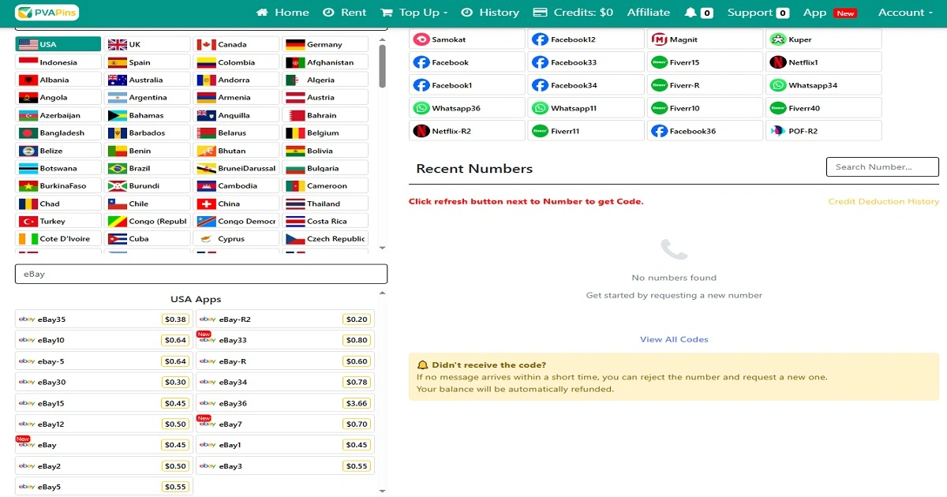Open the notifications bell icon

691,13
